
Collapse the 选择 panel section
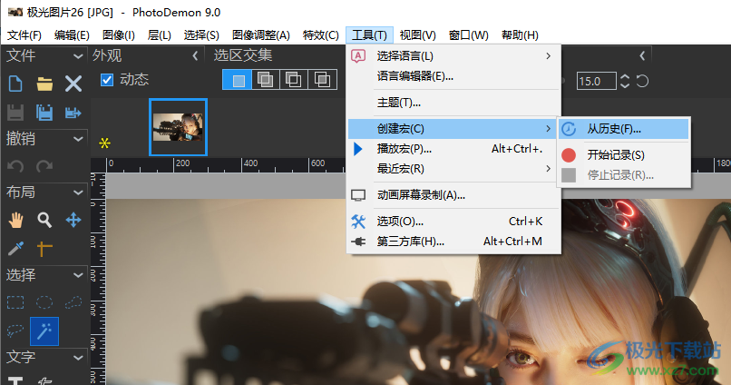78,275
